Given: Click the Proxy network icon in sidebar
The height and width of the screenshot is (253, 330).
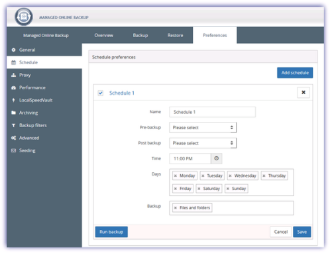Looking at the screenshot, I should click(13, 75).
